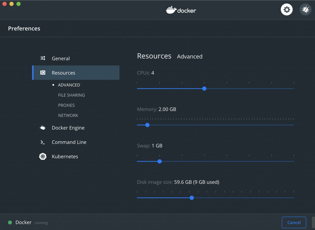The image size is (315, 230).
Task: Open the FILE SHARING sub-item
Action: [71, 95]
